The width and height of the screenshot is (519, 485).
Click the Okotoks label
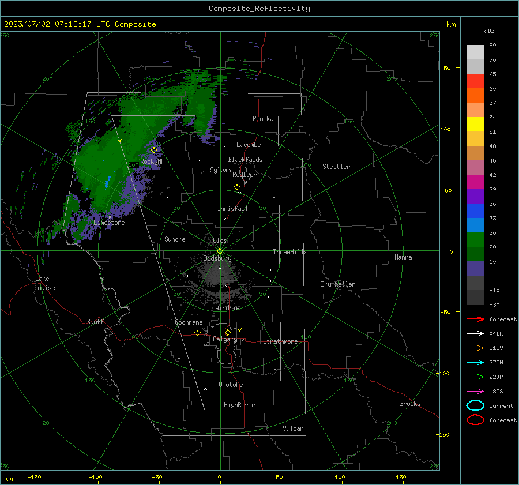(x=231, y=385)
